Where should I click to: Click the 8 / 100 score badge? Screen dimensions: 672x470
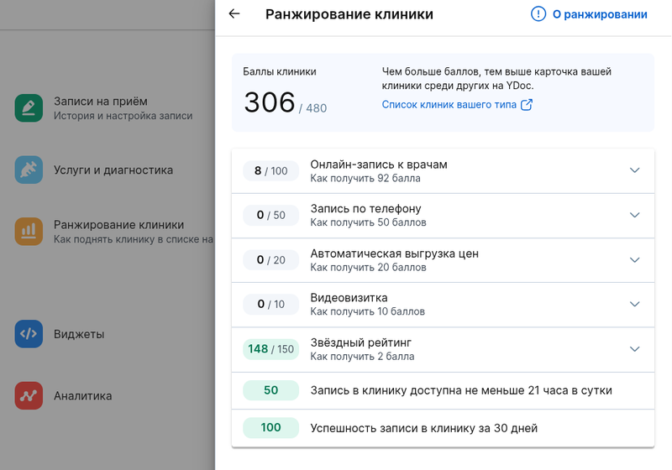(270, 170)
